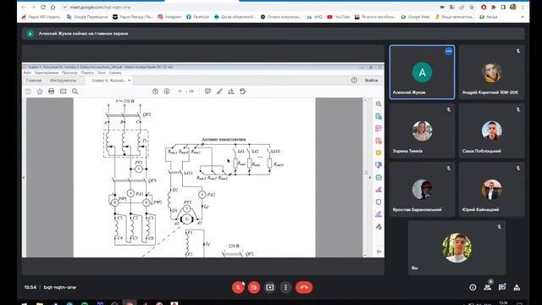Open the activities icon in Meet
The height and width of the screenshot is (305, 542).
[x=517, y=287]
